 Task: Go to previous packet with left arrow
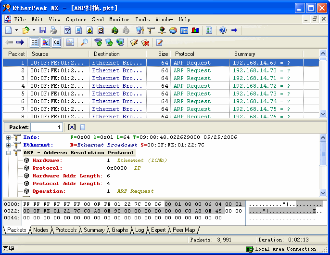[9, 42]
